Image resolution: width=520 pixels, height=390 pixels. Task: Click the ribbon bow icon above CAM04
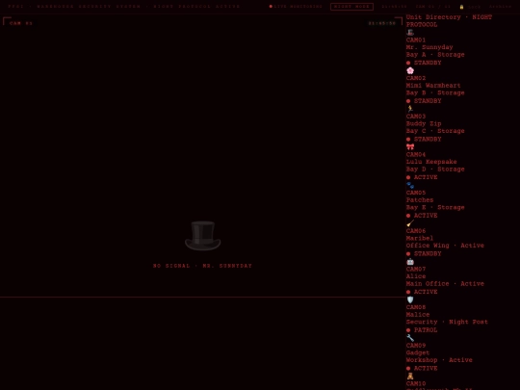(410, 147)
